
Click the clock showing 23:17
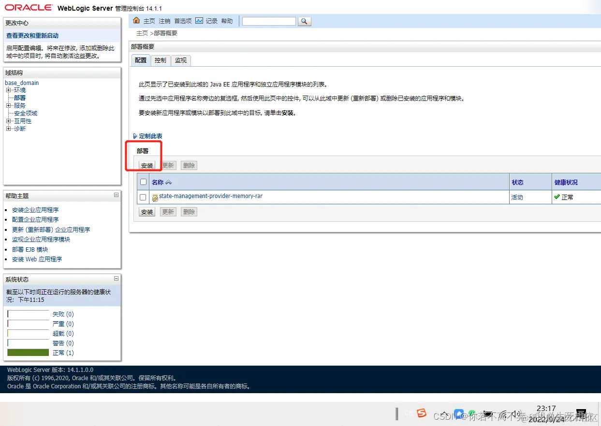(x=546, y=409)
